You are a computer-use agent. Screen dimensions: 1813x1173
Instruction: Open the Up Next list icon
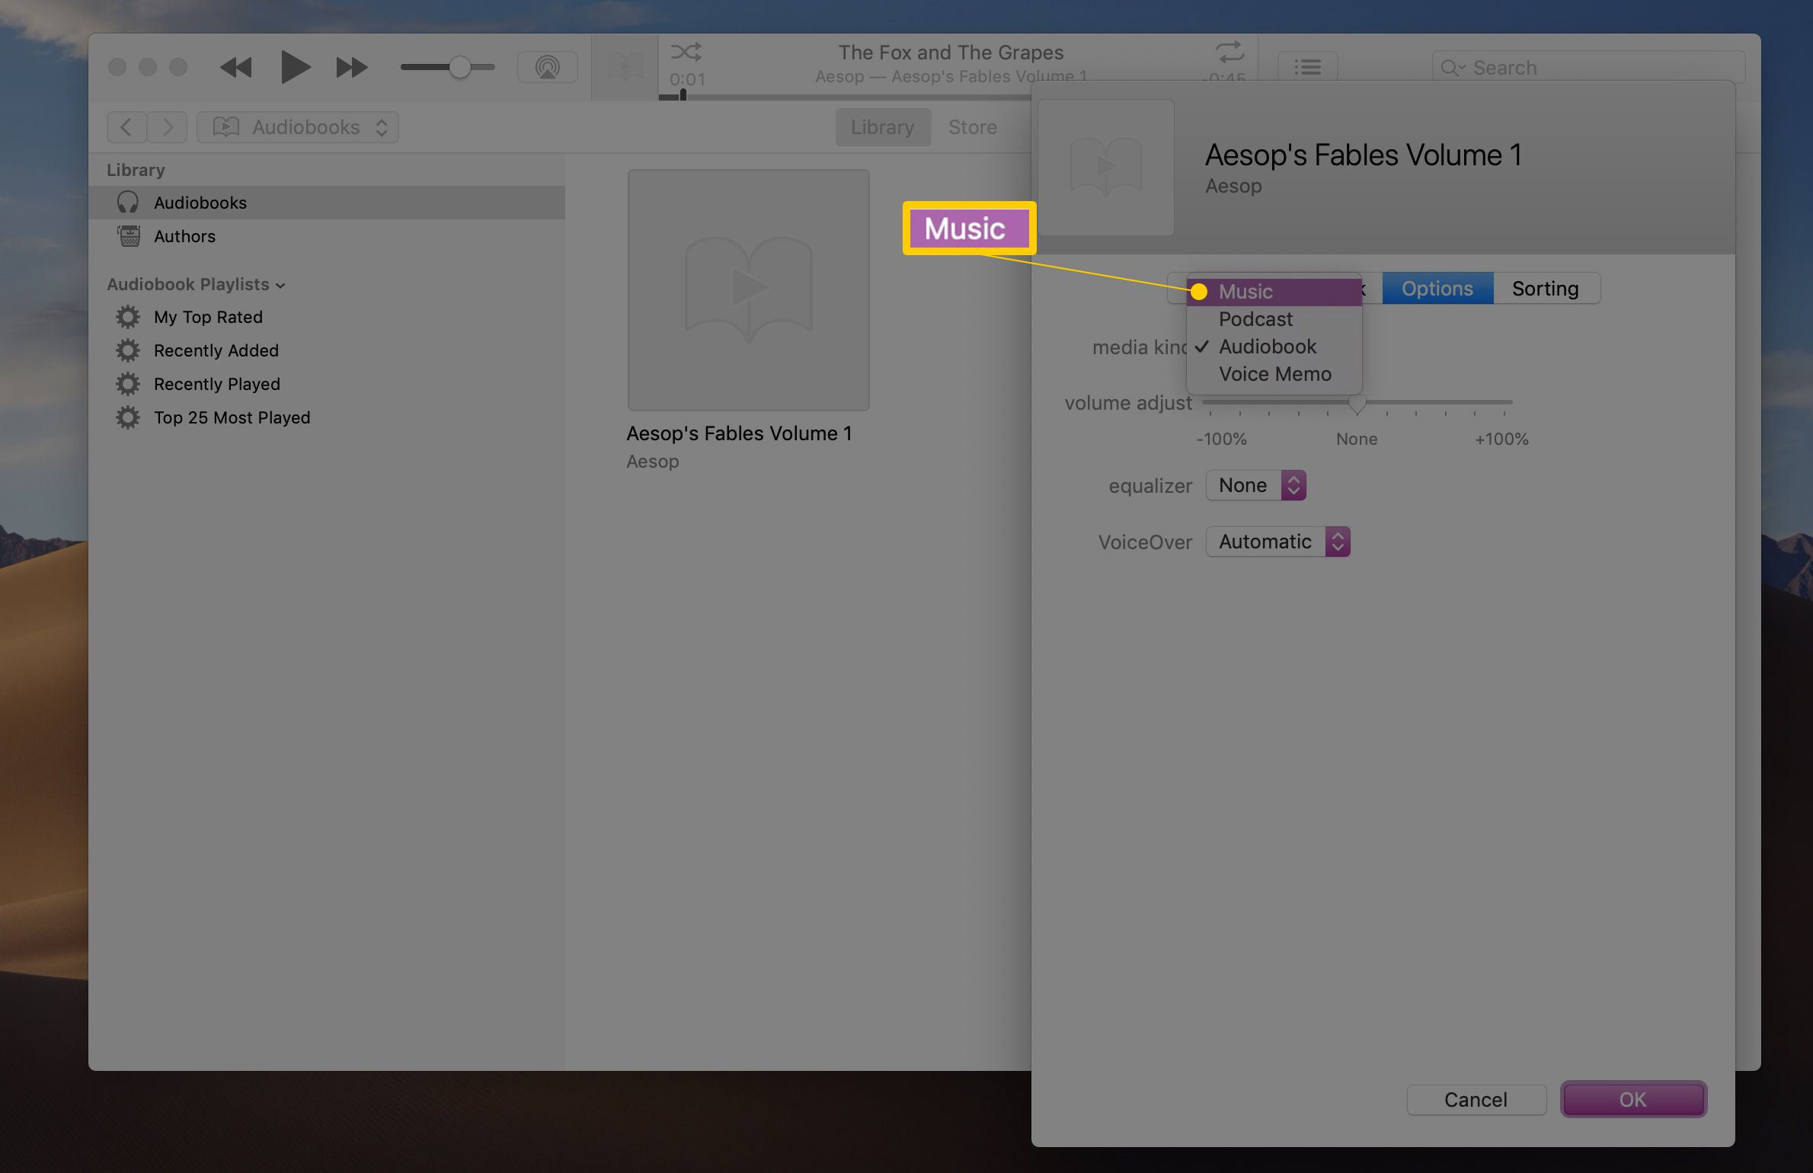coord(1307,67)
